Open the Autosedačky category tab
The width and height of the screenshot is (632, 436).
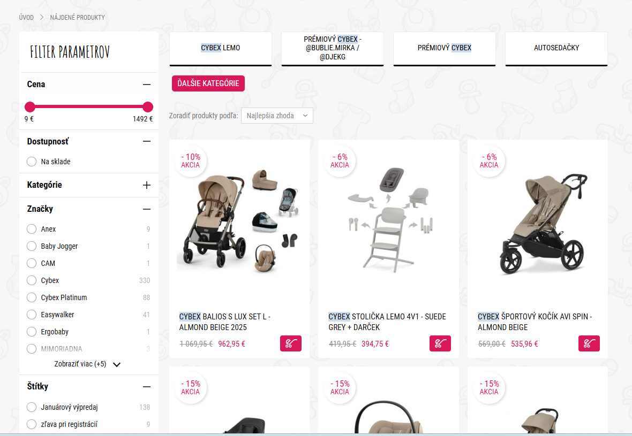(x=556, y=48)
